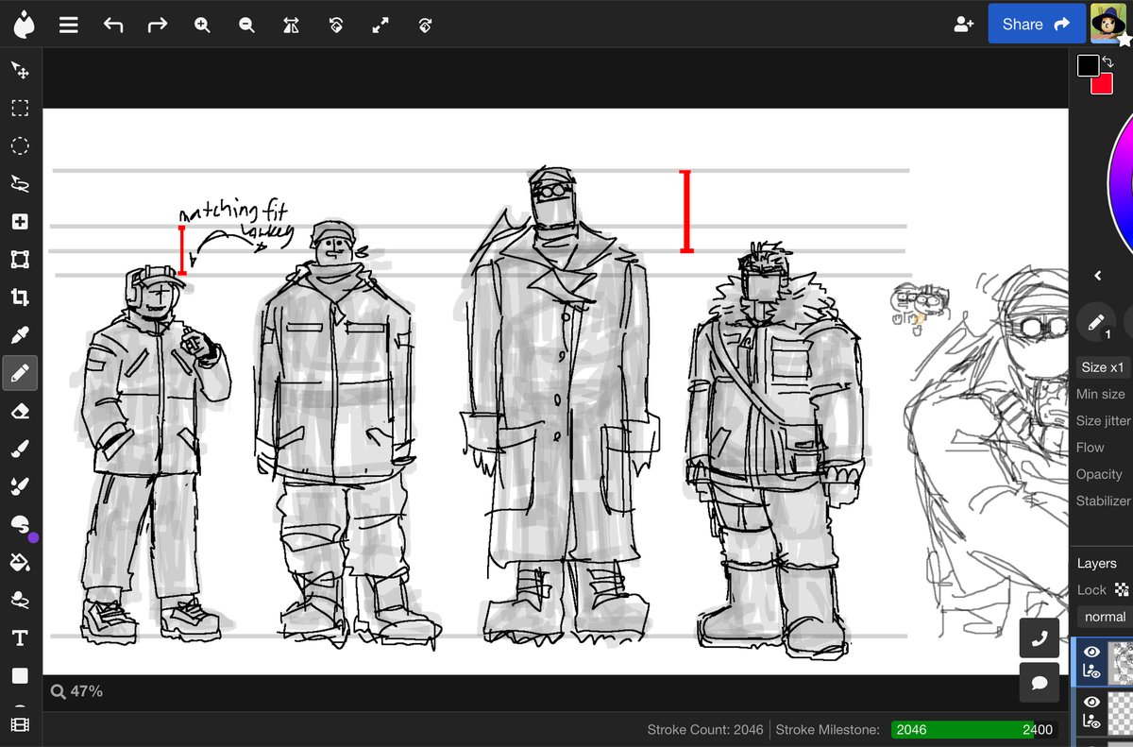Click the green Stroke Milestone progress bar

pos(973,729)
